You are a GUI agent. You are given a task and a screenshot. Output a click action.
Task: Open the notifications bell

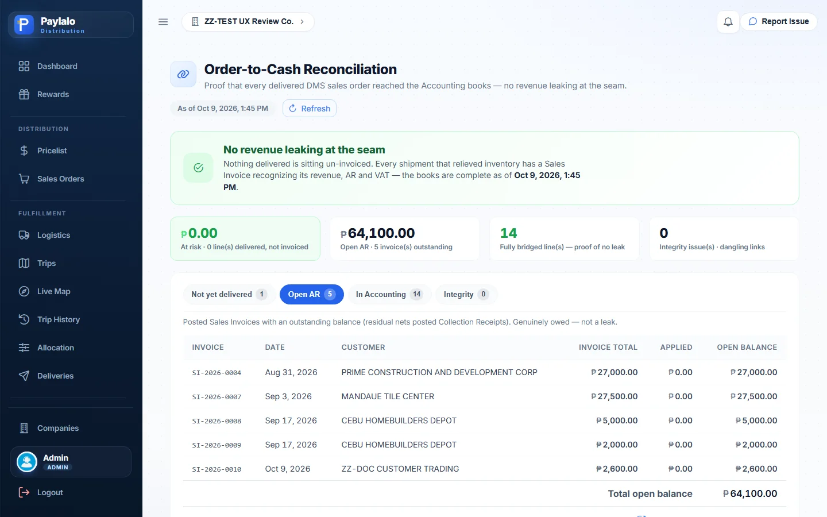(728, 22)
